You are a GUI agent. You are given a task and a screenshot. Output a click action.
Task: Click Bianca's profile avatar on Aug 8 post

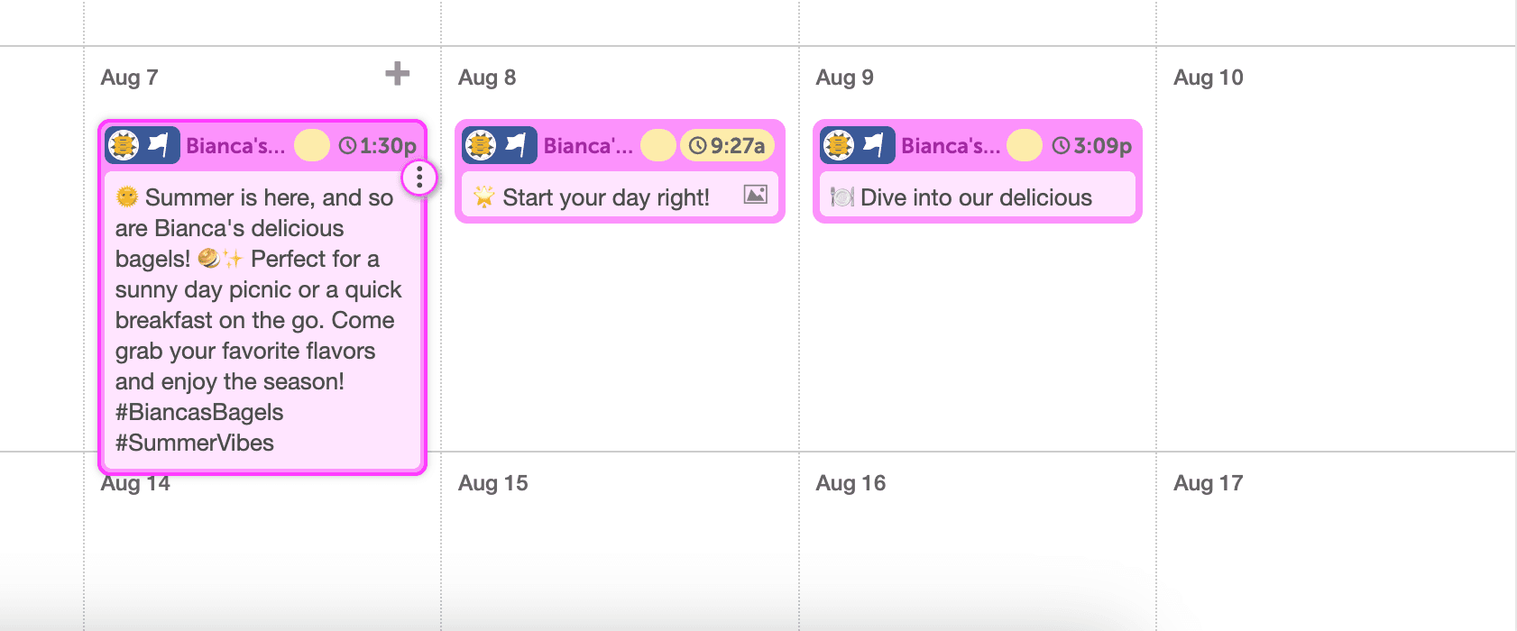(481, 145)
